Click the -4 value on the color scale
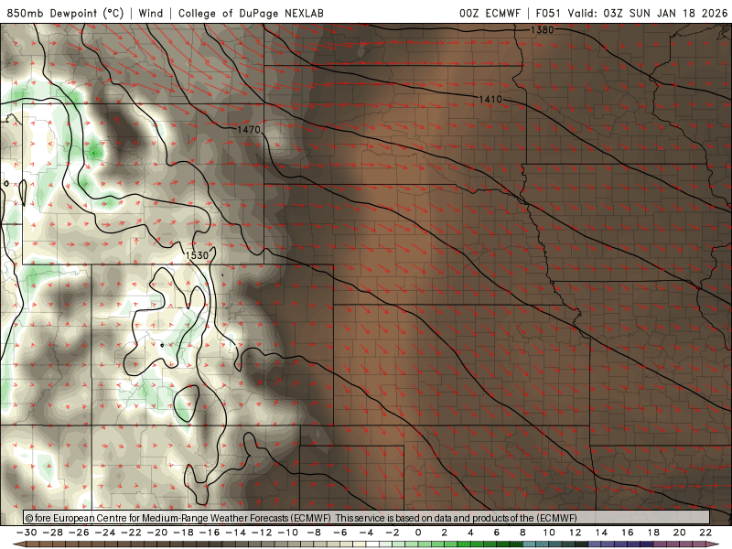This screenshot has width=732, height=549. (367, 533)
